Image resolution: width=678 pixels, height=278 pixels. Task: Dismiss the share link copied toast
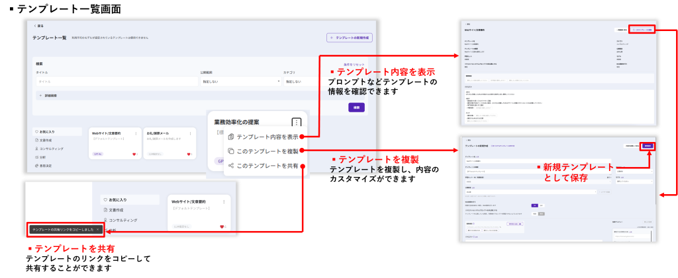pos(98,229)
